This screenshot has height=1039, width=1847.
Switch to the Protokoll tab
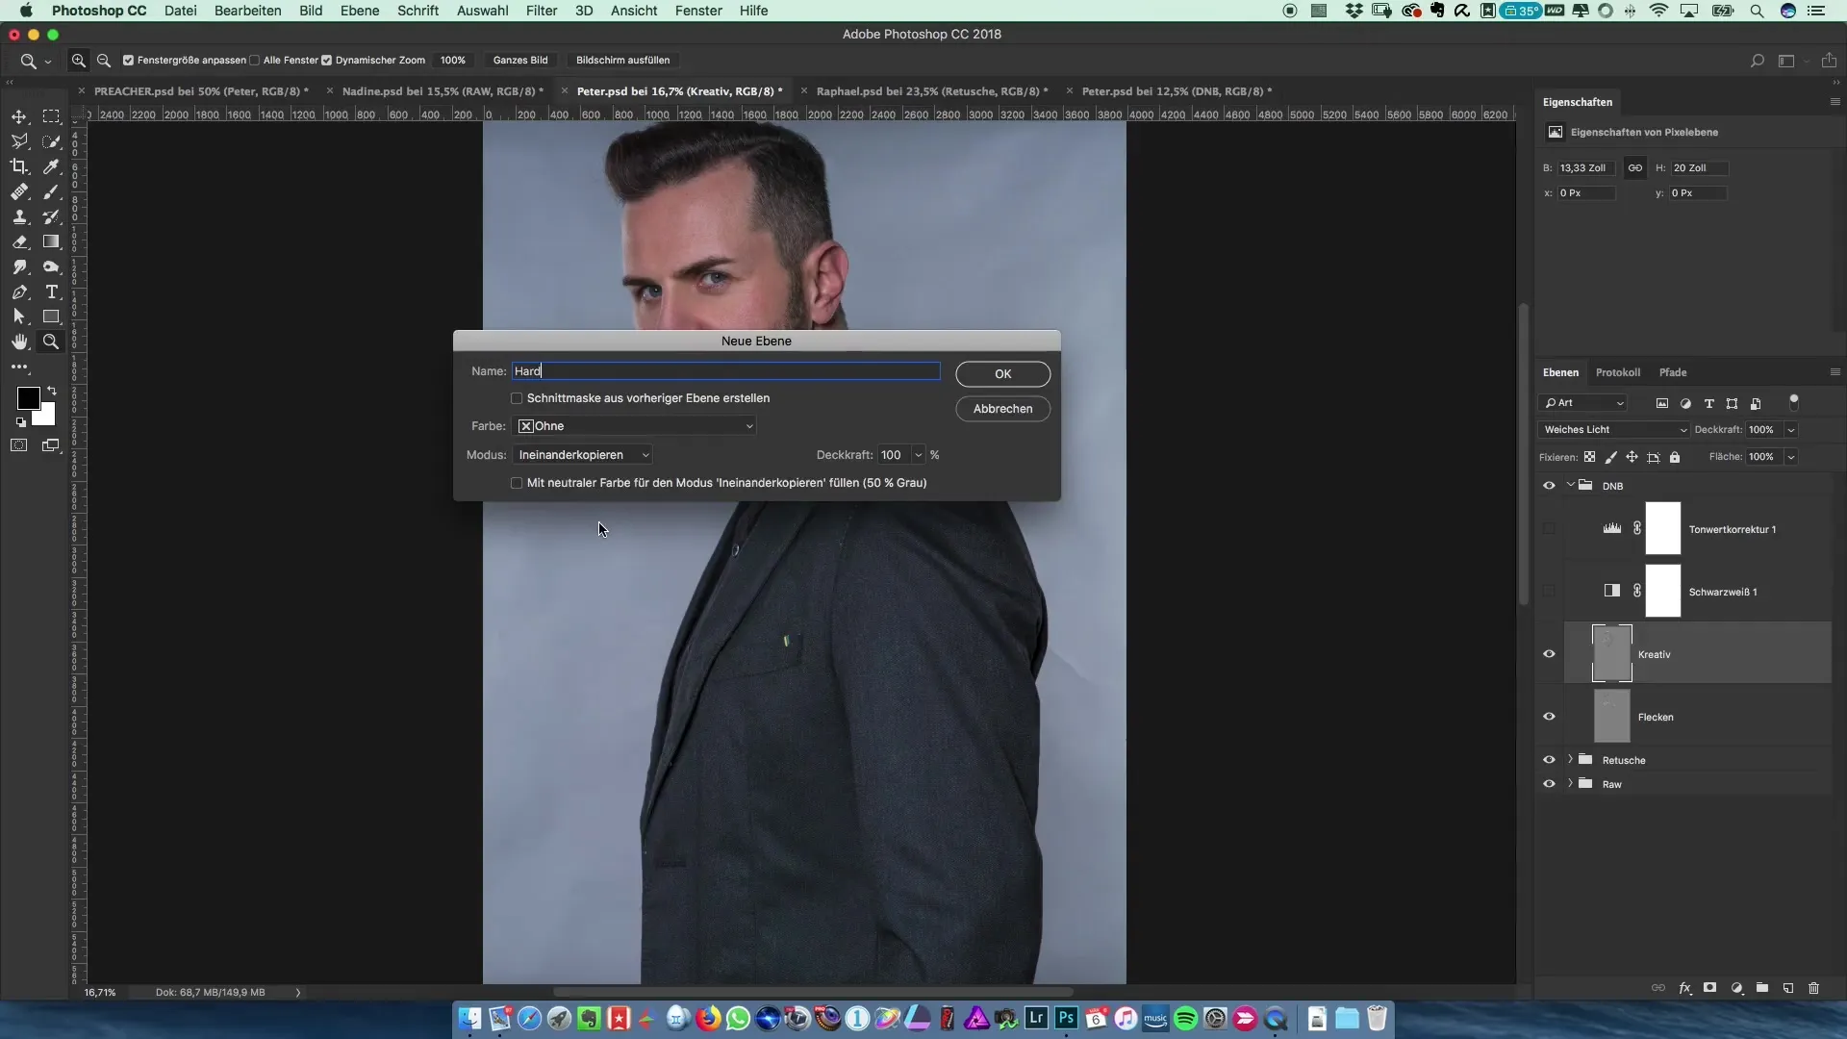(x=1617, y=372)
